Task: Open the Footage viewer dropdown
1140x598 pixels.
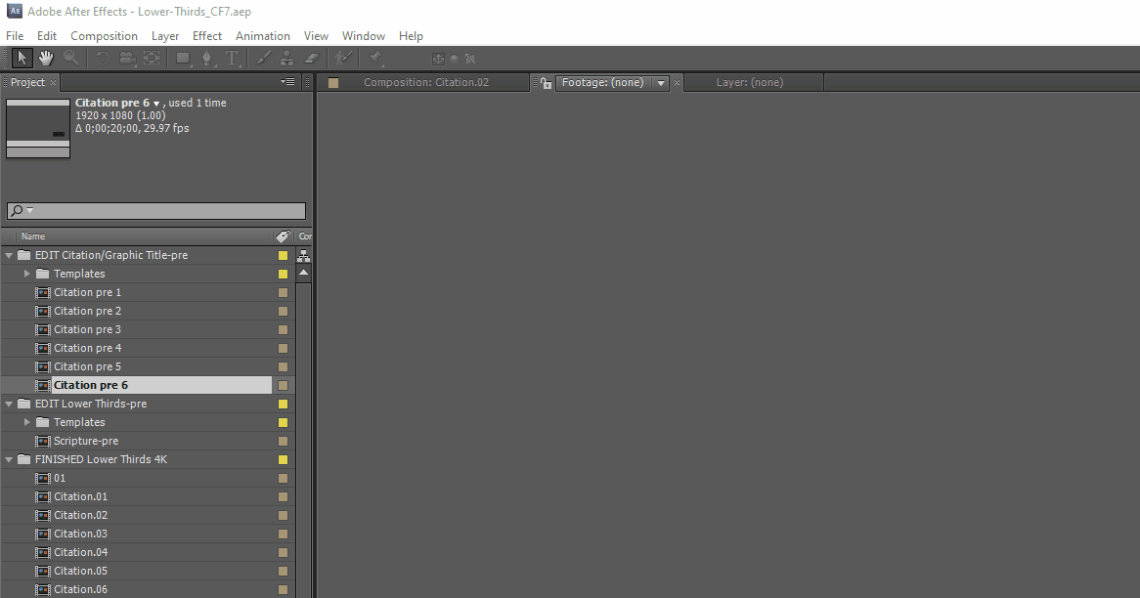Action: 661,83
